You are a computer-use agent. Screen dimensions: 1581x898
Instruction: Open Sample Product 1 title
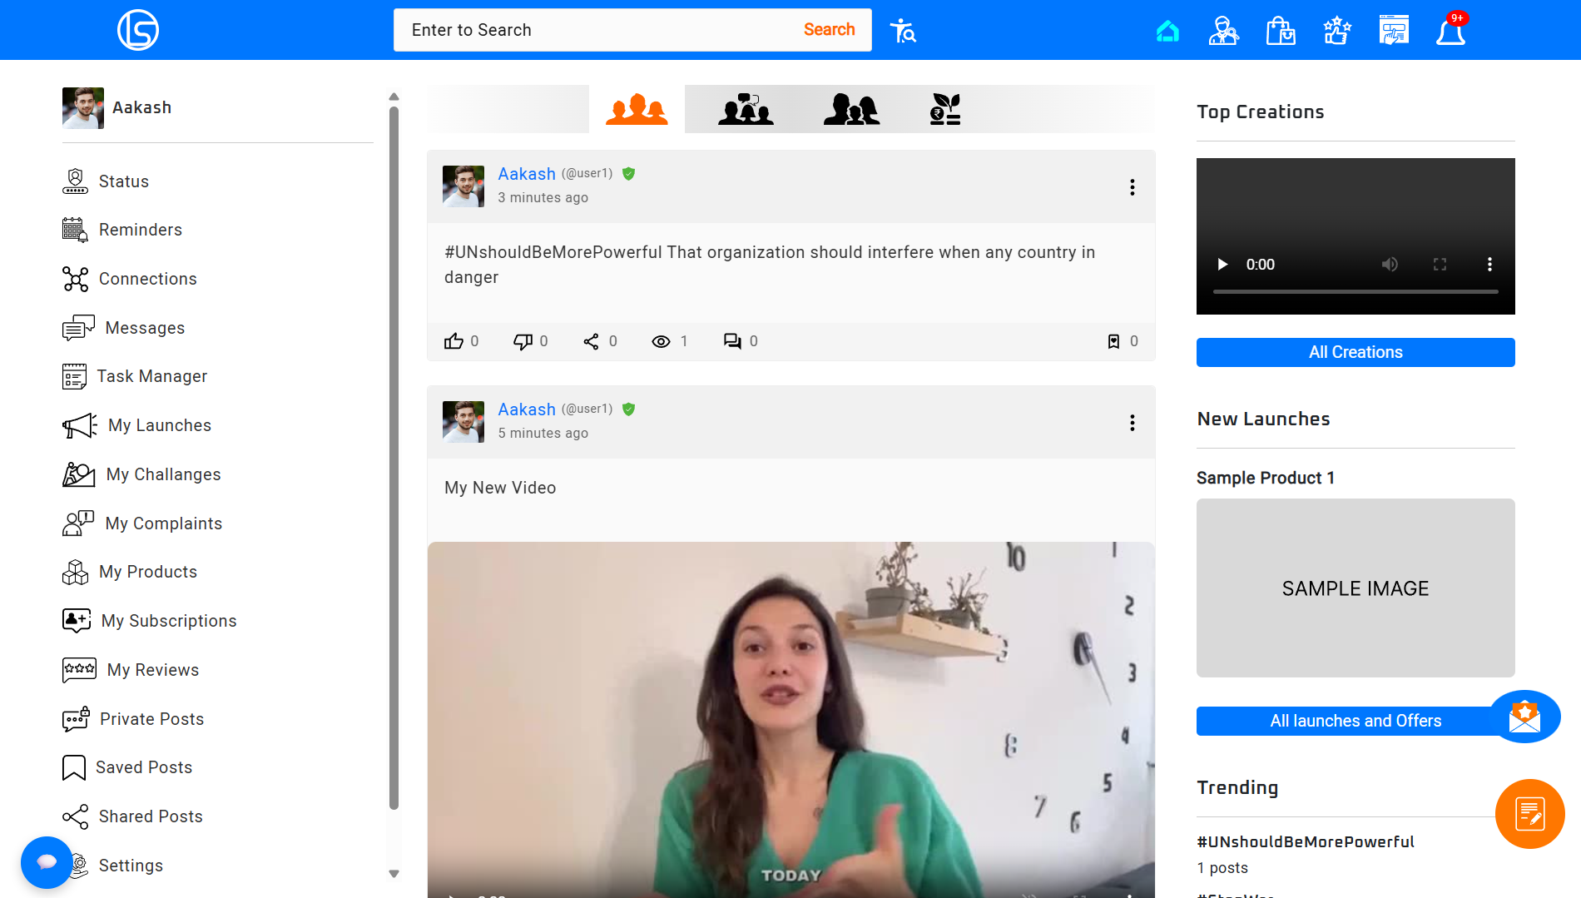[1266, 478]
